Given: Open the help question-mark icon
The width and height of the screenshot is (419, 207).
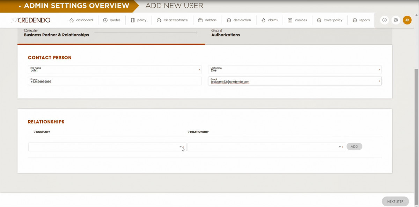Looking at the screenshot, I should [x=384, y=20].
